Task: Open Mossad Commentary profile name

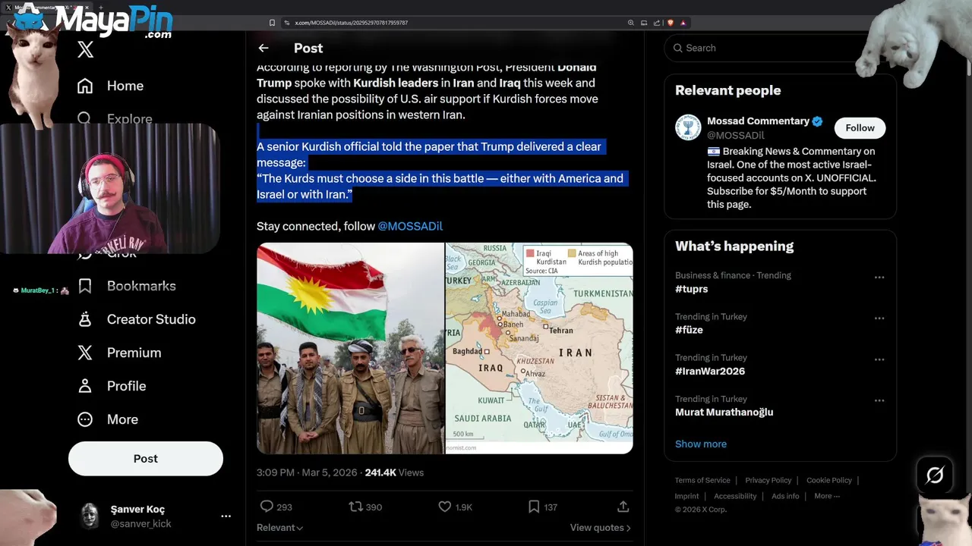Action: [758, 121]
